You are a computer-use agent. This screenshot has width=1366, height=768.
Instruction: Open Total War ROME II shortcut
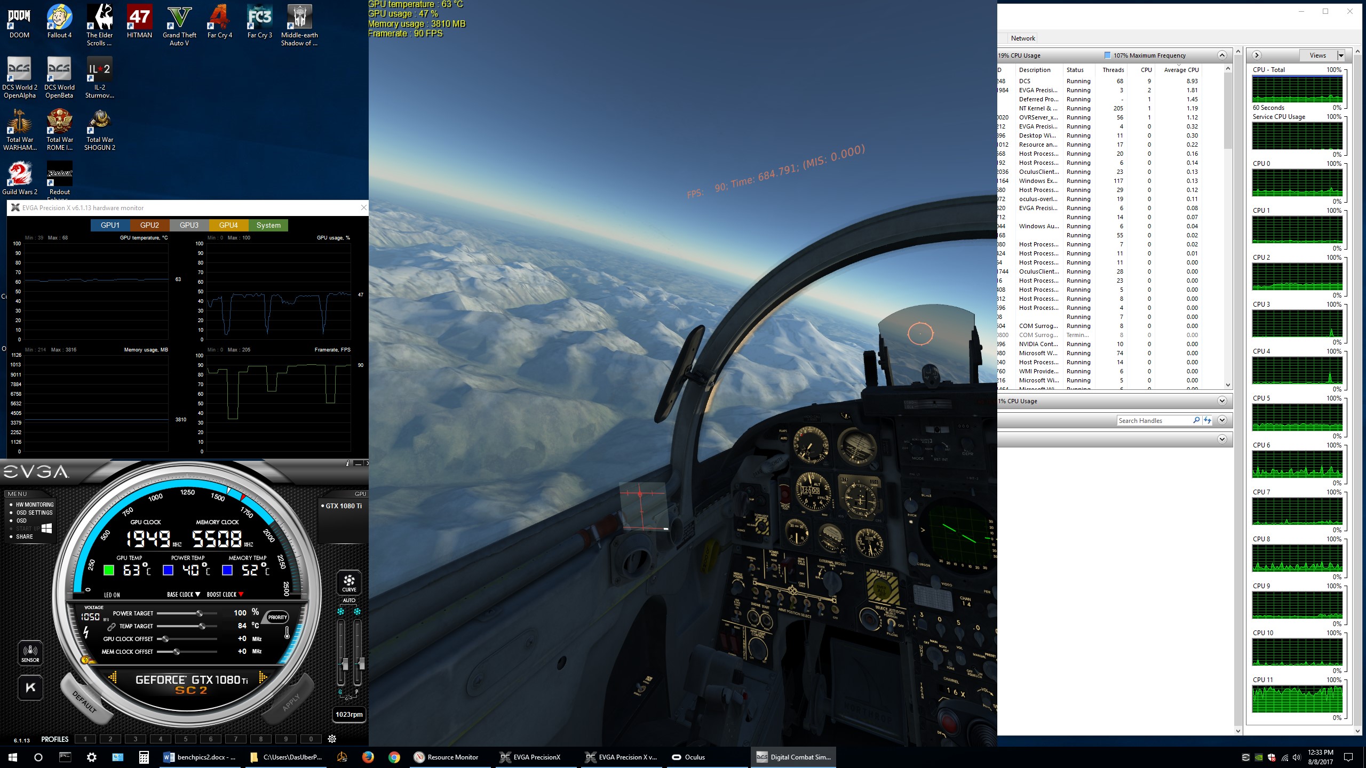click(59, 130)
